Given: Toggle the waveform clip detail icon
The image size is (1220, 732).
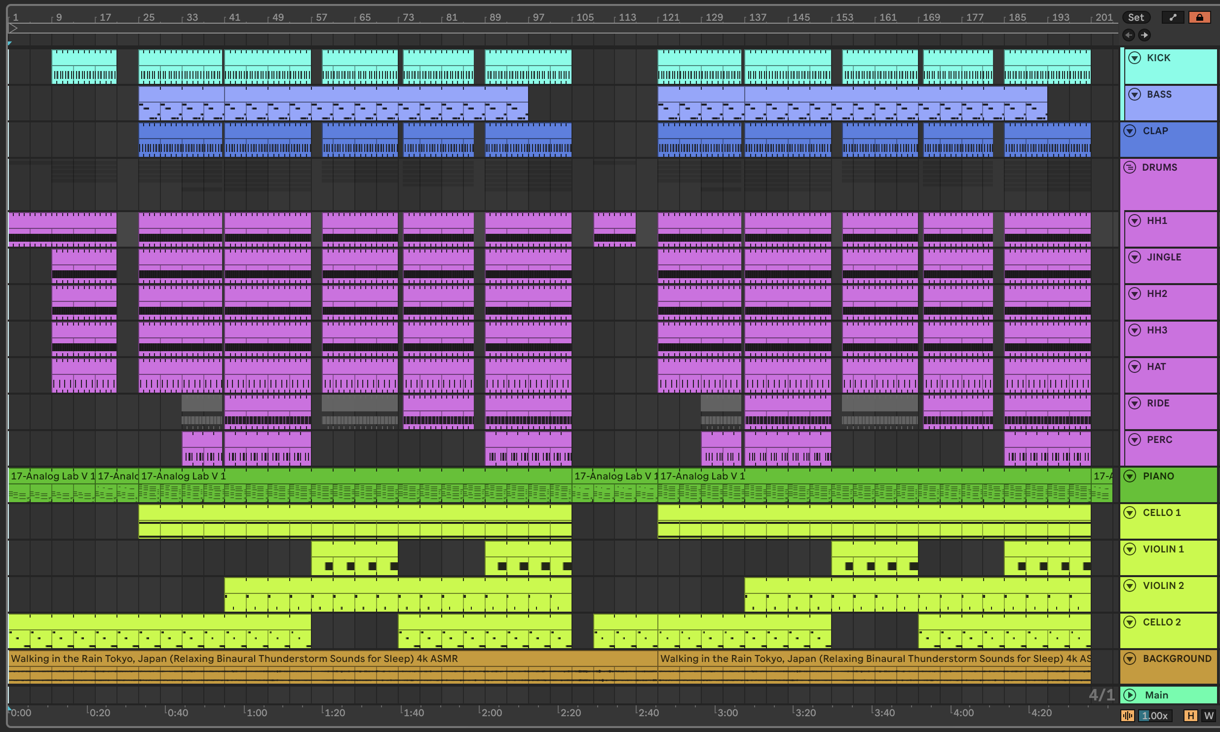Looking at the screenshot, I should pos(1127,716).
